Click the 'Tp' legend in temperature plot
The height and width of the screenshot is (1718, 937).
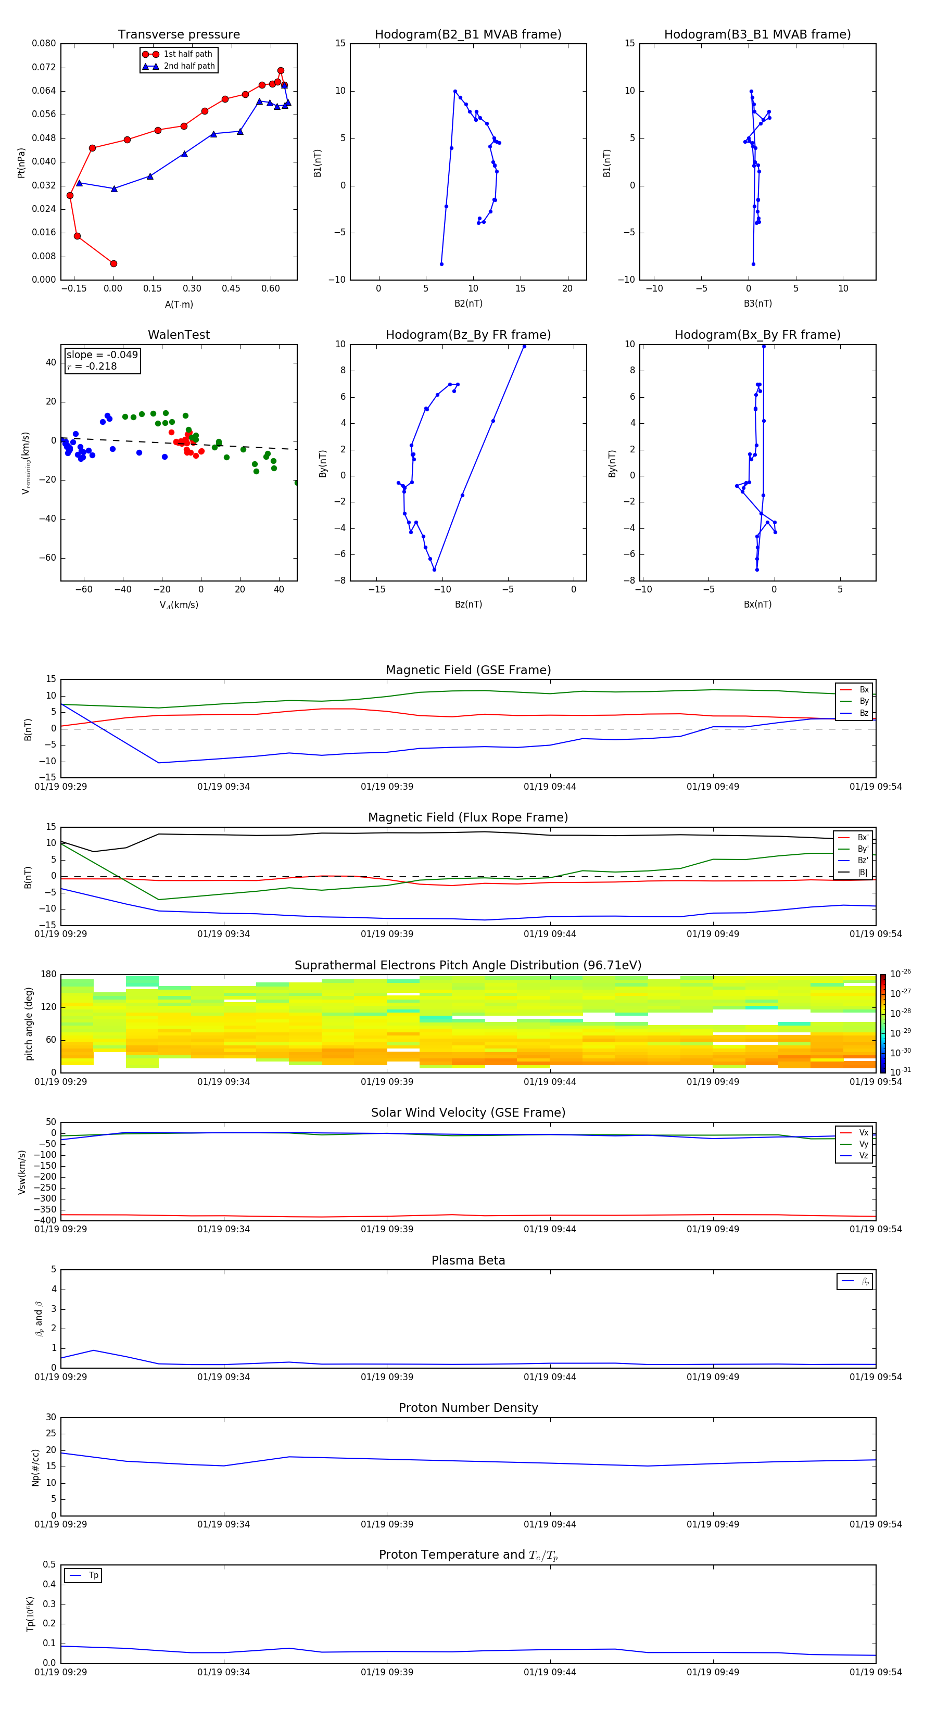pos(83,1575)
